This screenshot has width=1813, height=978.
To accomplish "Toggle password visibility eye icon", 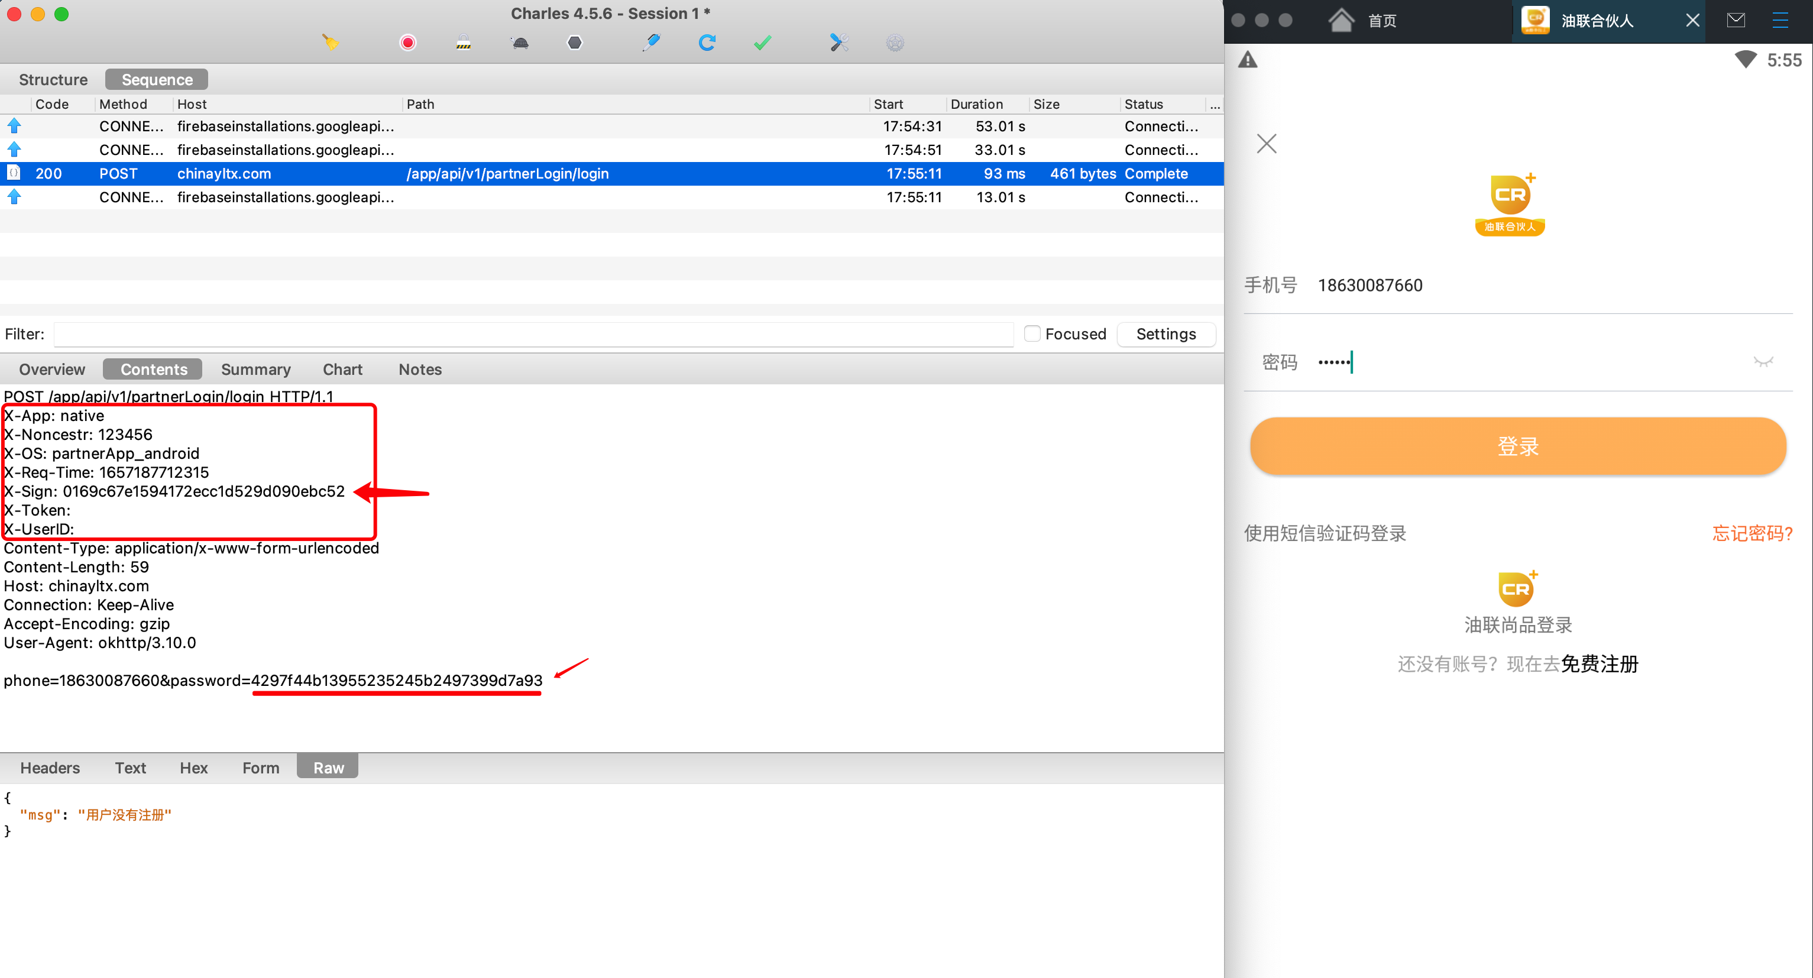I will (x=1763, y=362).
